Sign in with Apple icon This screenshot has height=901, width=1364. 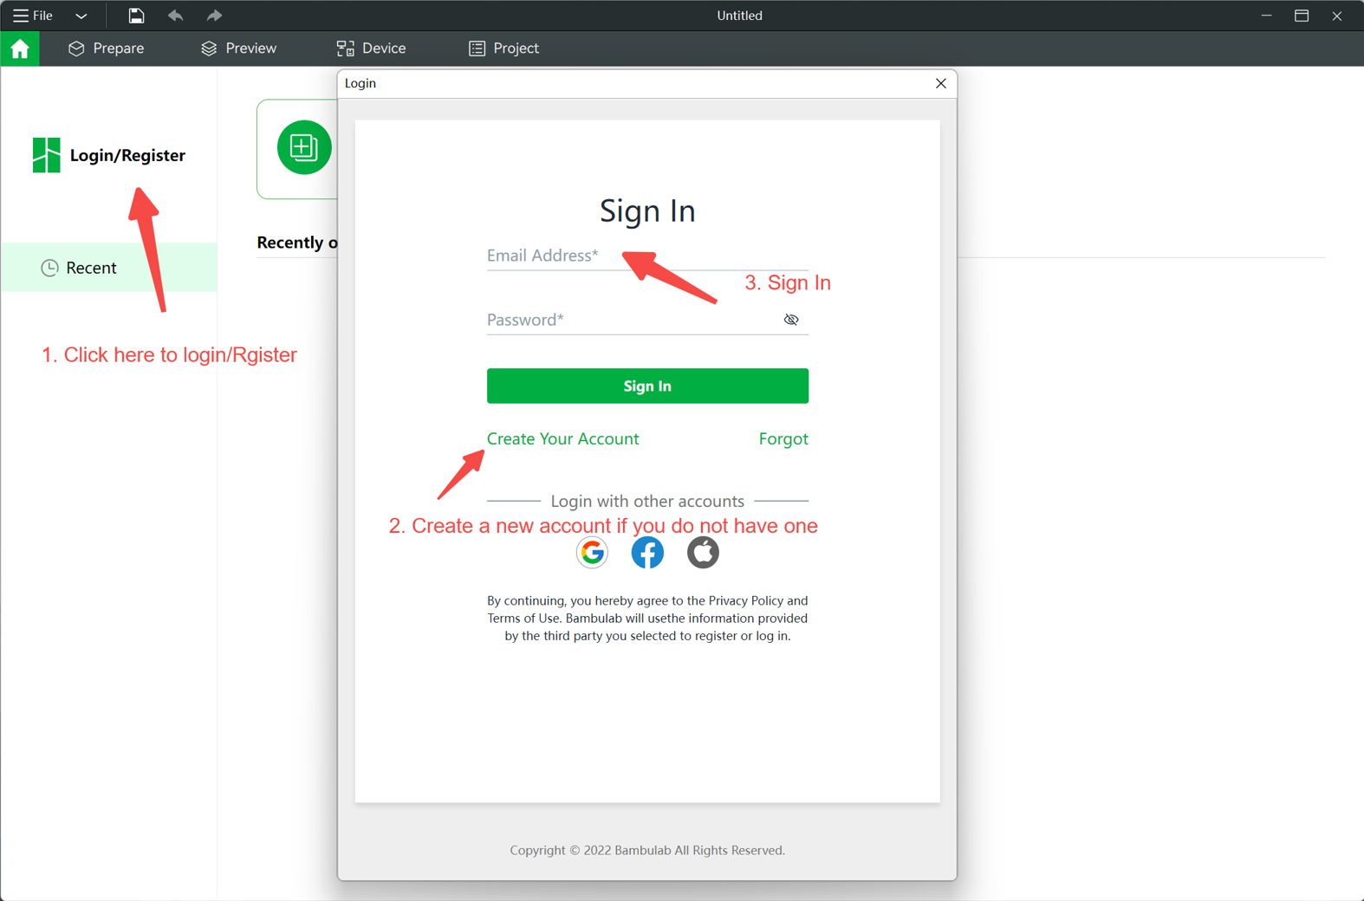tap(703, 552)
